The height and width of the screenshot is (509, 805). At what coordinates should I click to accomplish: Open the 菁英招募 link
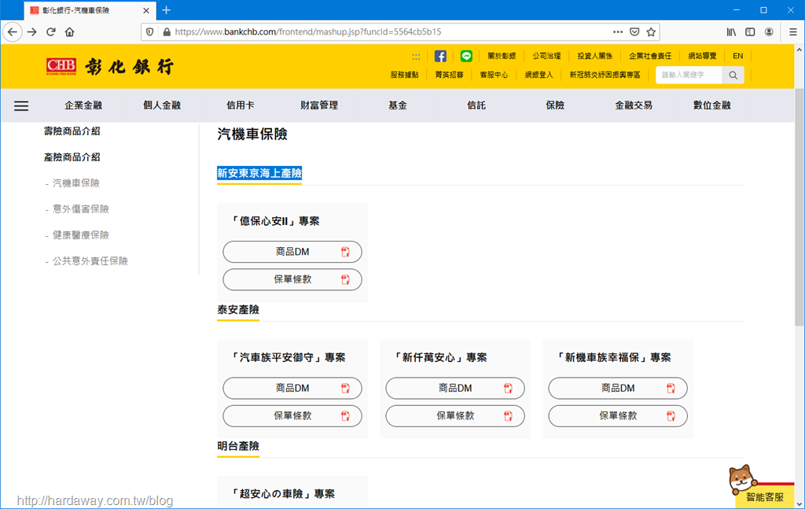(449, 75)
